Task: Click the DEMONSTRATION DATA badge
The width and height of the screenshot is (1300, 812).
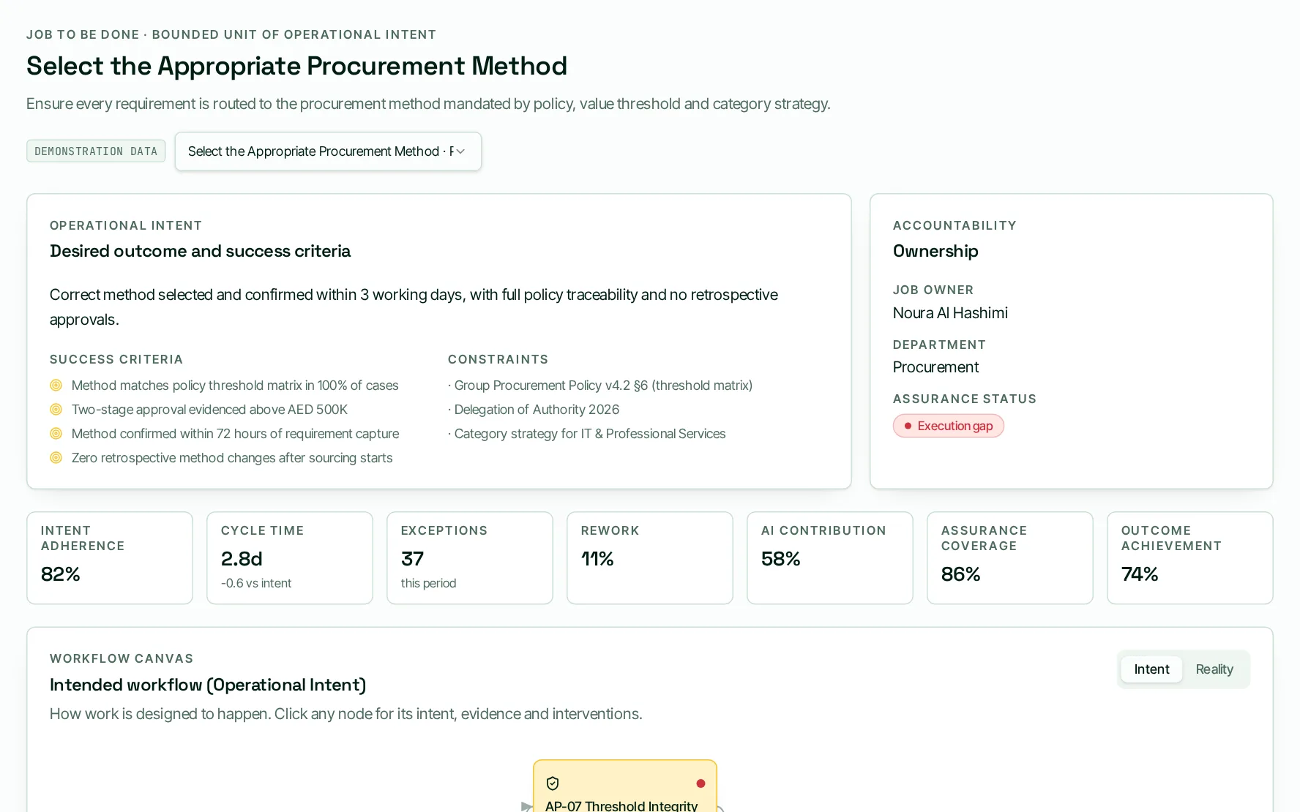Action: (x=96, y=151)
